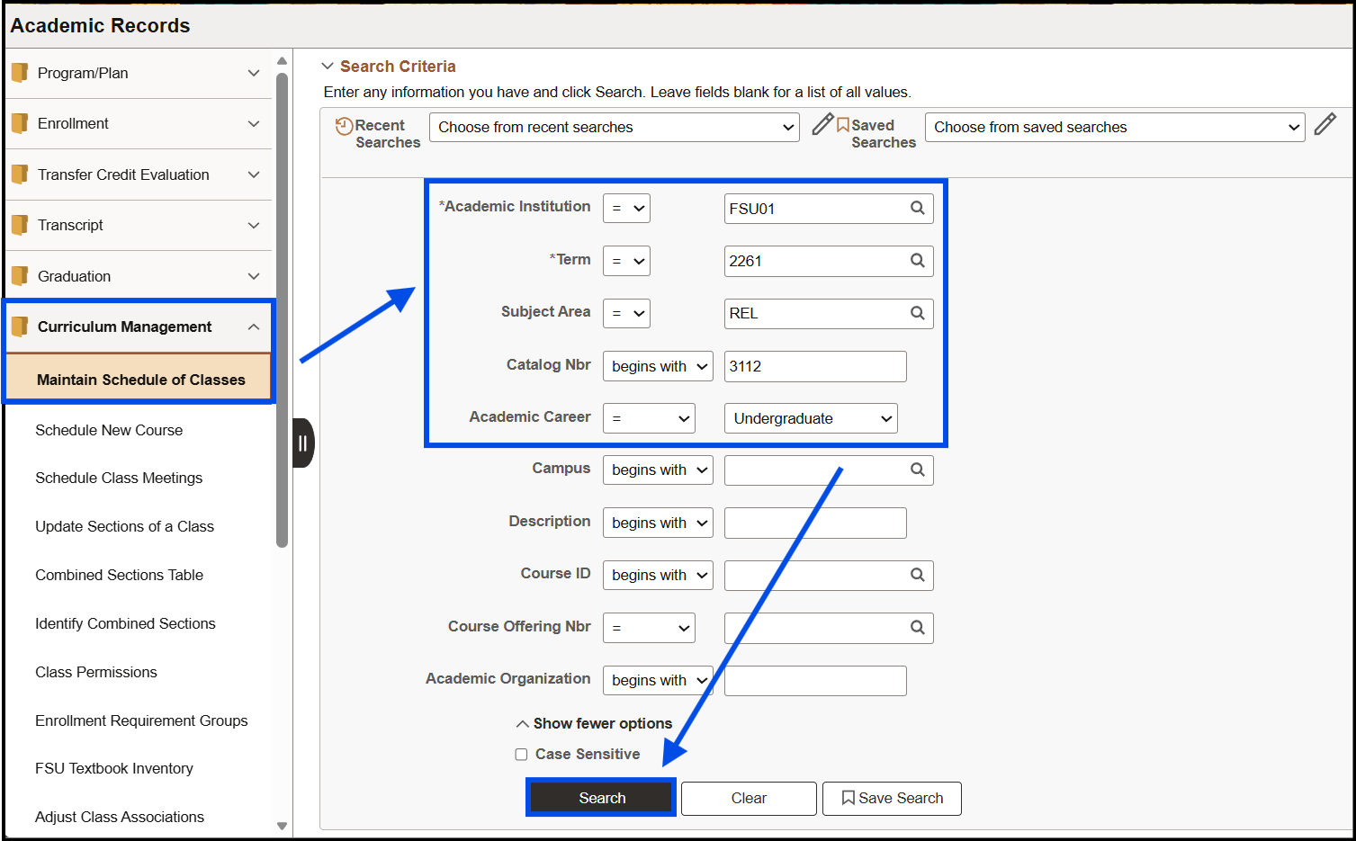
Task: Open the Subject Area lookup icon
Action: click(917, 313)
